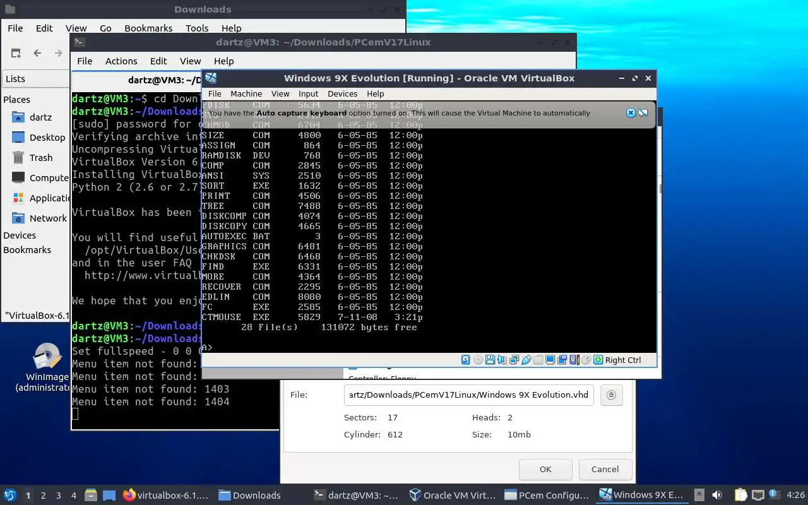Open the Machine menu in VirtualBox window
Viewport: 808px width, 505px height.
[246, 93]
